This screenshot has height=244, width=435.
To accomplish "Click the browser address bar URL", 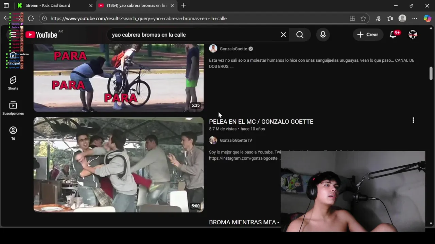I will (139, 18).
